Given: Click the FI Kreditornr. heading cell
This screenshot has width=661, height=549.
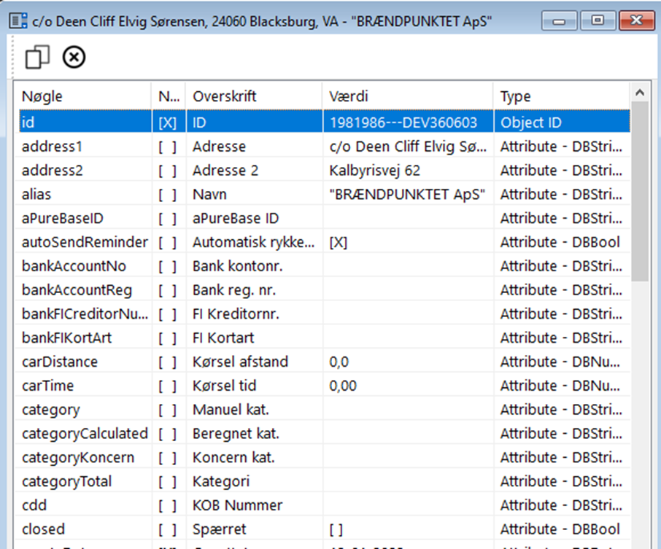Looking at the screenshot, I should coord(254,314).
